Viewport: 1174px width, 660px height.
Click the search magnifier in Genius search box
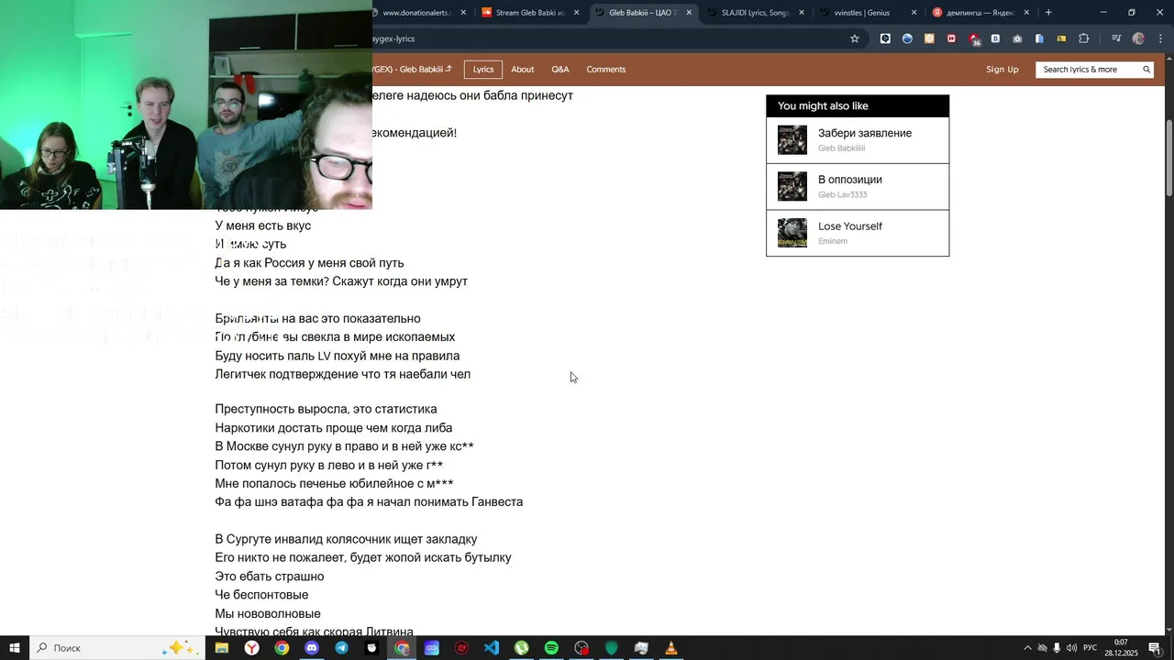coord(1146,70)
